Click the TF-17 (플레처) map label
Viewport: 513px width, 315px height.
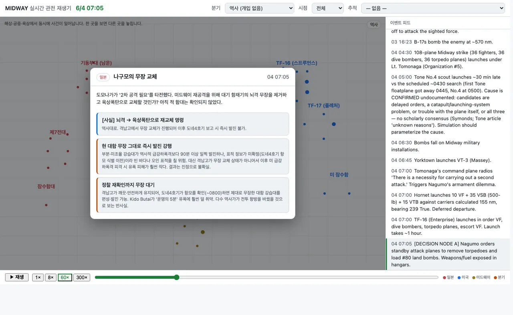[x=323, y=105]
